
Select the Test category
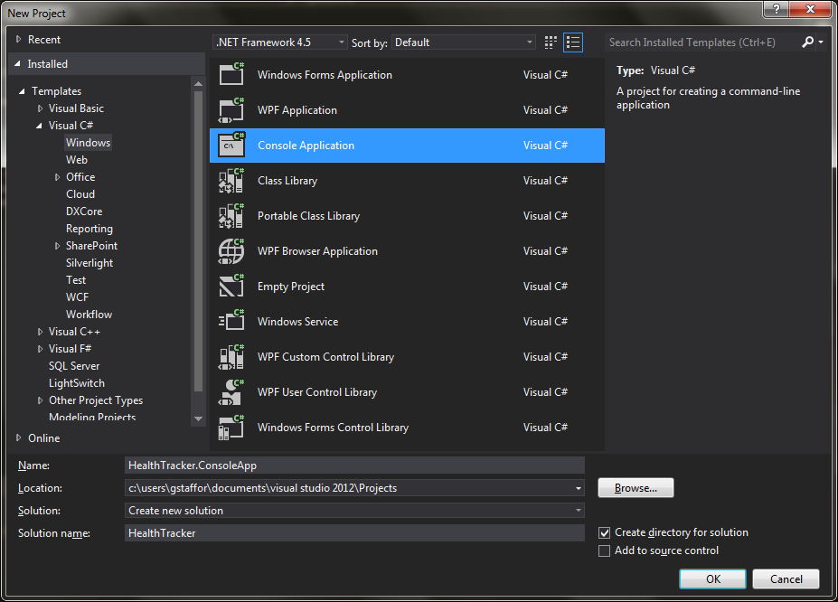[x=76, y=280]
